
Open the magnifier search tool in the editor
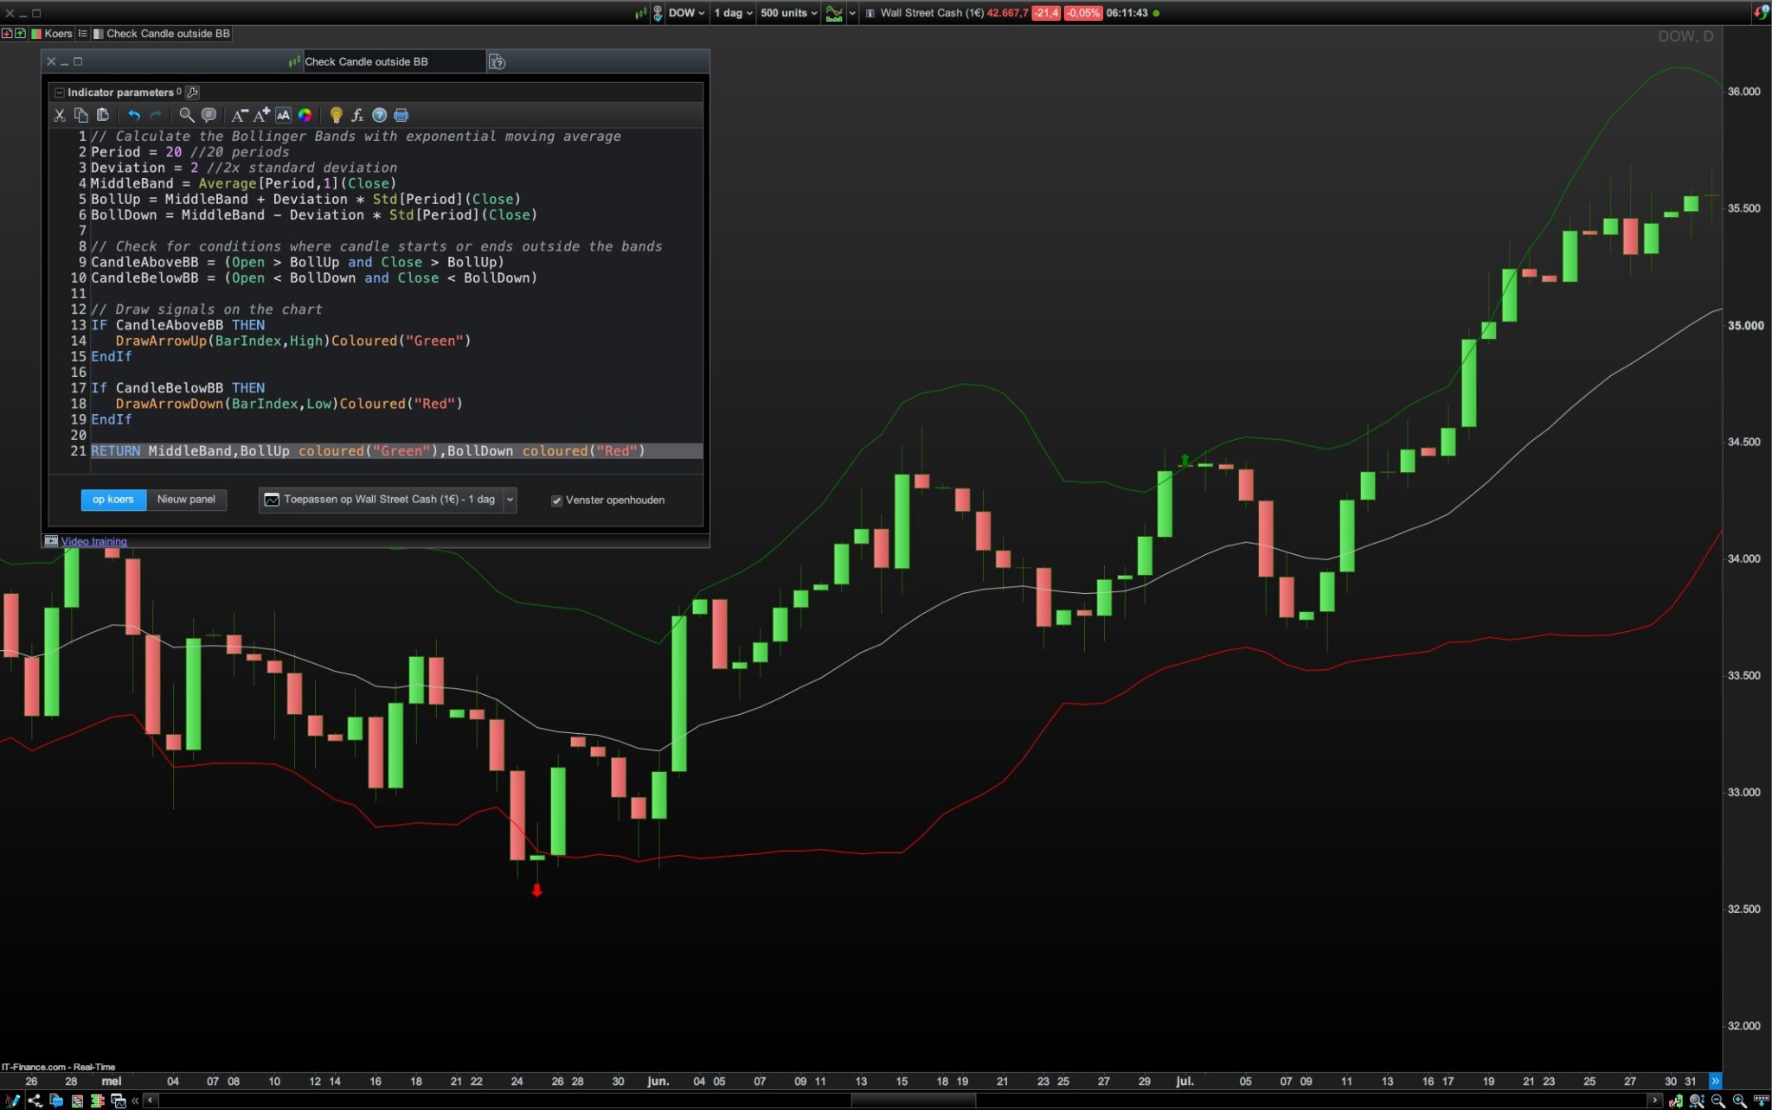[x=186, y=115]
